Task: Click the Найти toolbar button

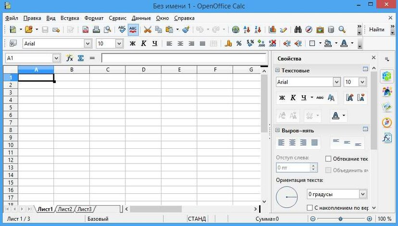Action: pos(377,29)
